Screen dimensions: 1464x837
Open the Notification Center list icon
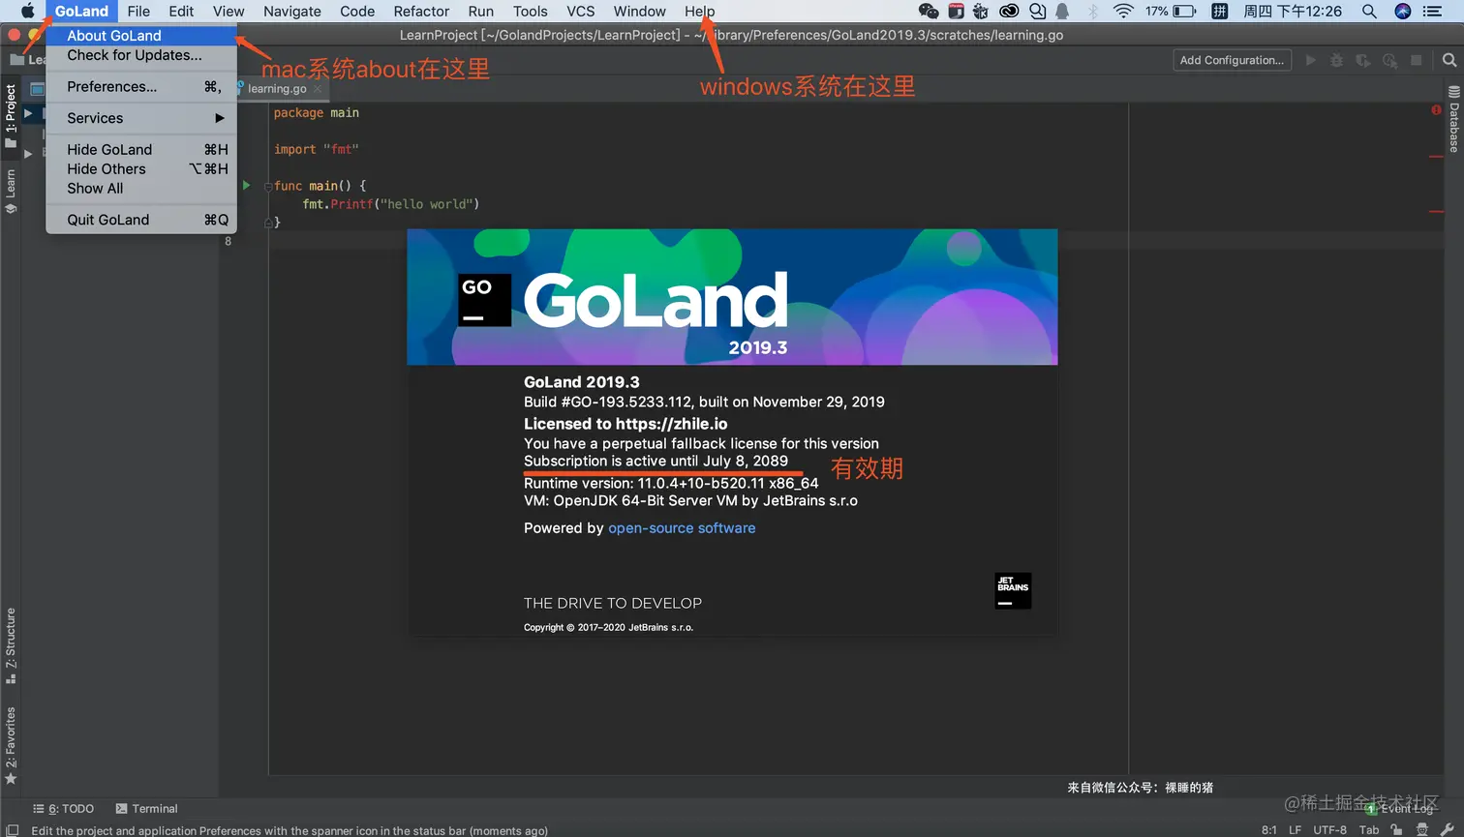point(1433,12)
